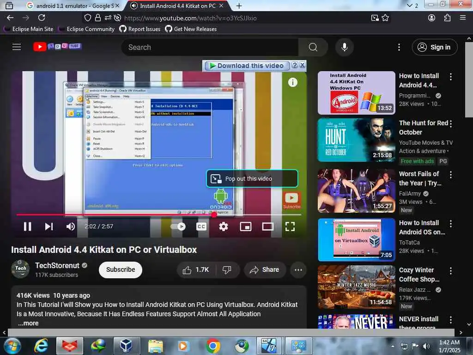Open options menu for ToTatCa Android OS video
The image size is (473, 355).
click(x=451, y=224)
